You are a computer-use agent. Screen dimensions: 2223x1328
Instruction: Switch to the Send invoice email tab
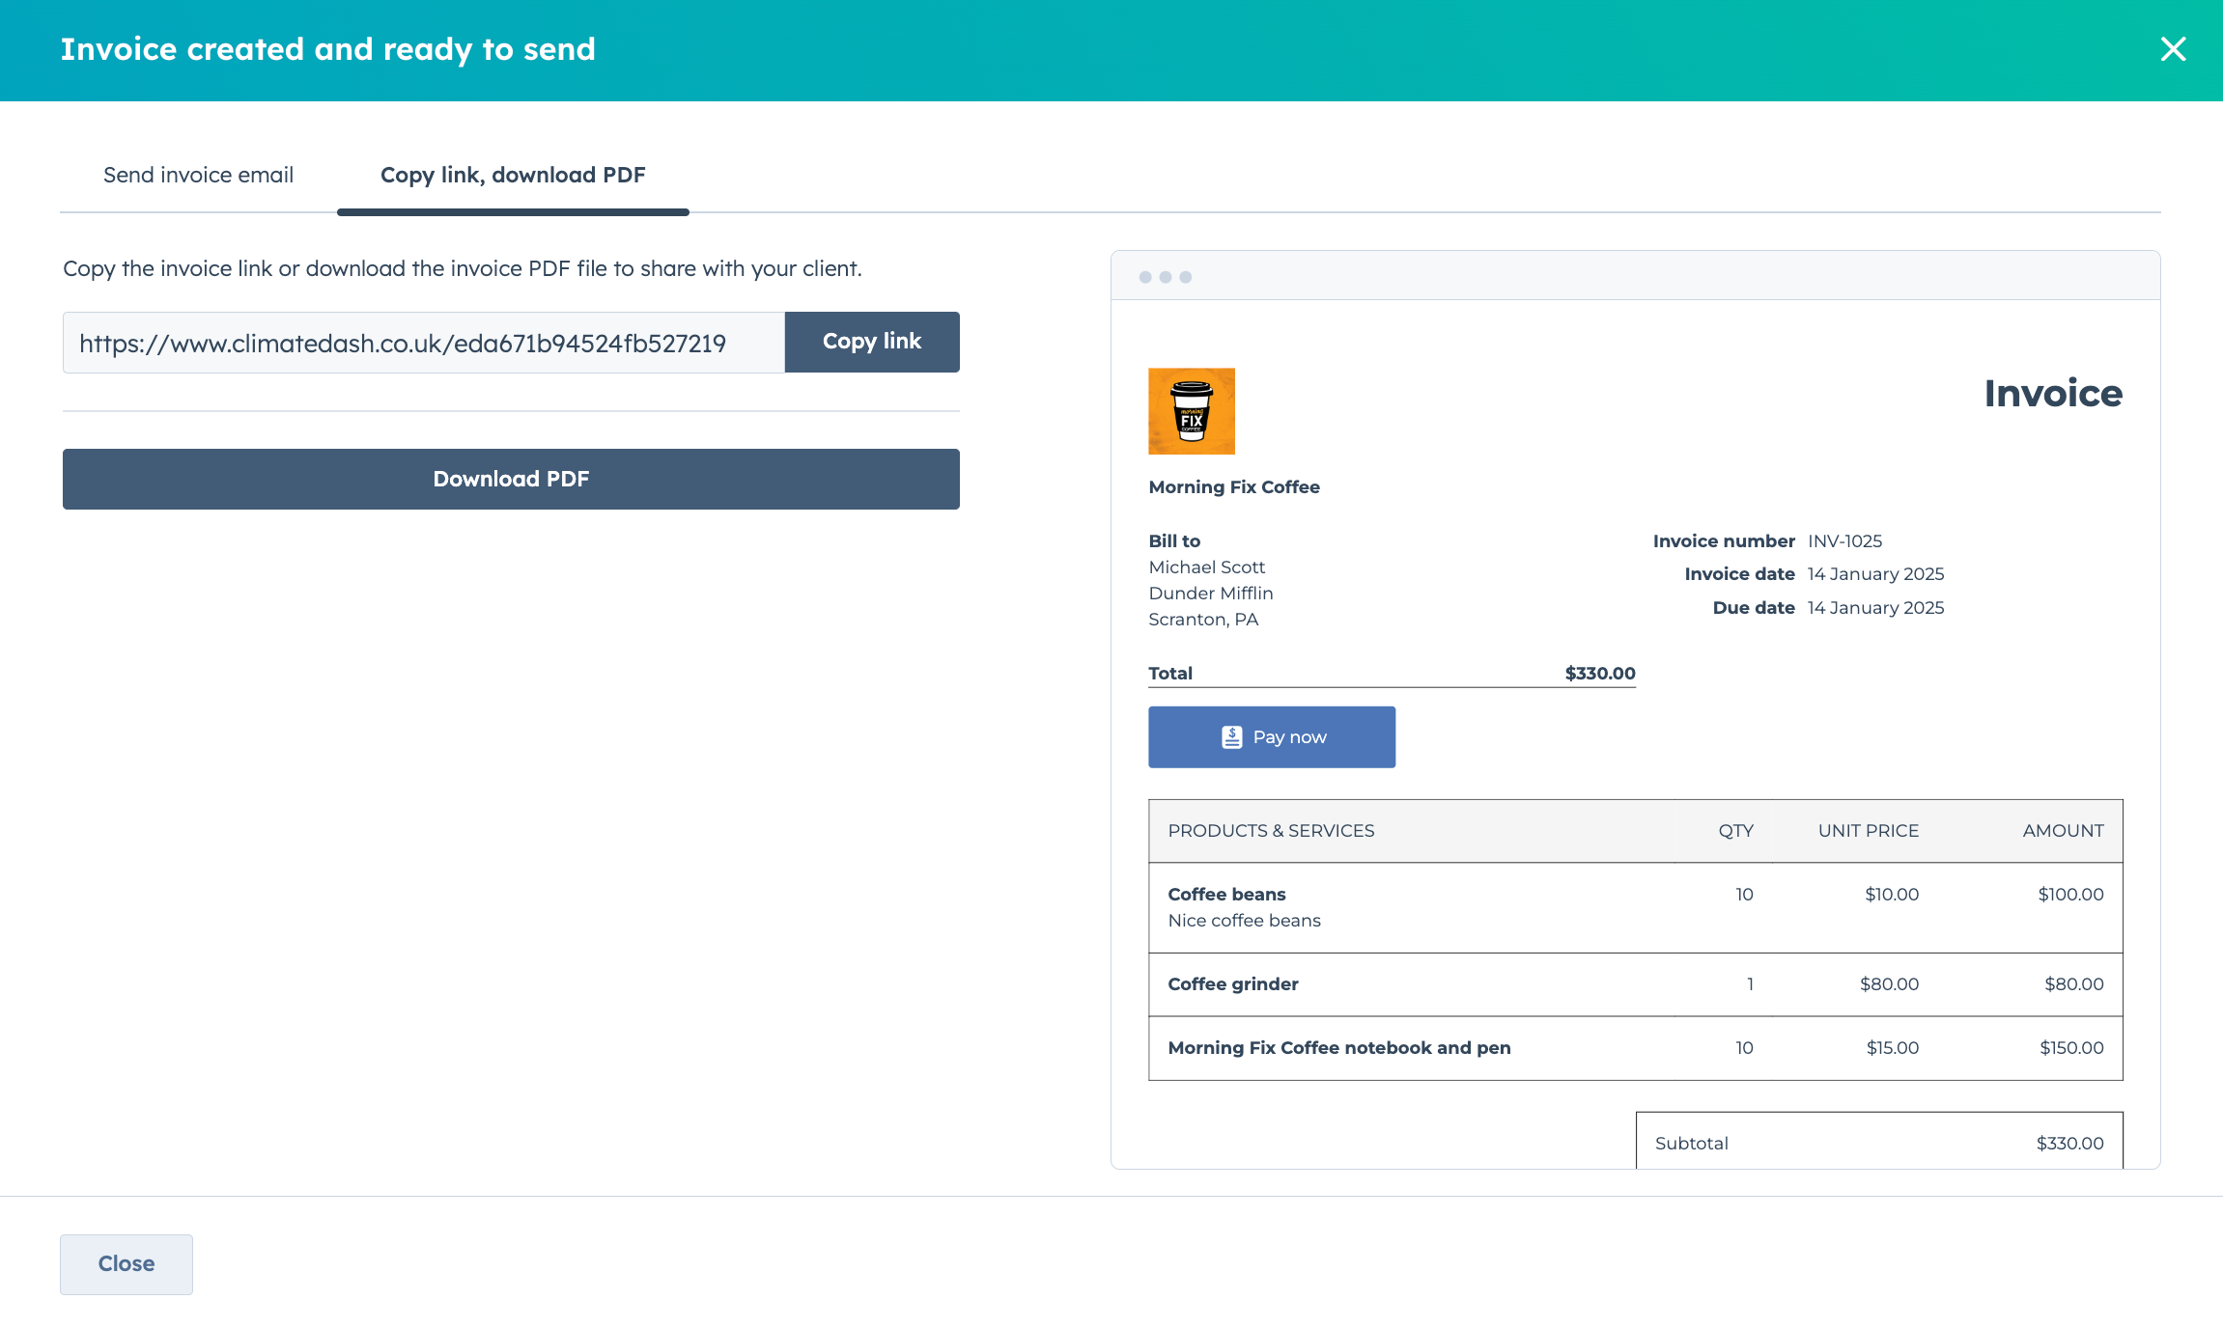click(x=198, y=175)
